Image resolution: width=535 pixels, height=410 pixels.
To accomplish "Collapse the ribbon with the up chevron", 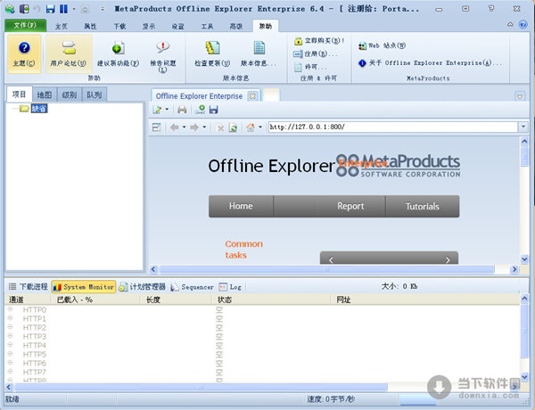I will [x=510, y=25].
